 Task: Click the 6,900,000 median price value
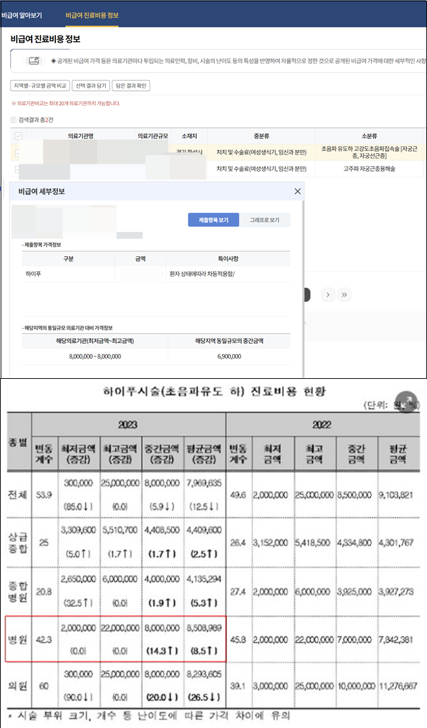click(x=229, y=357)
